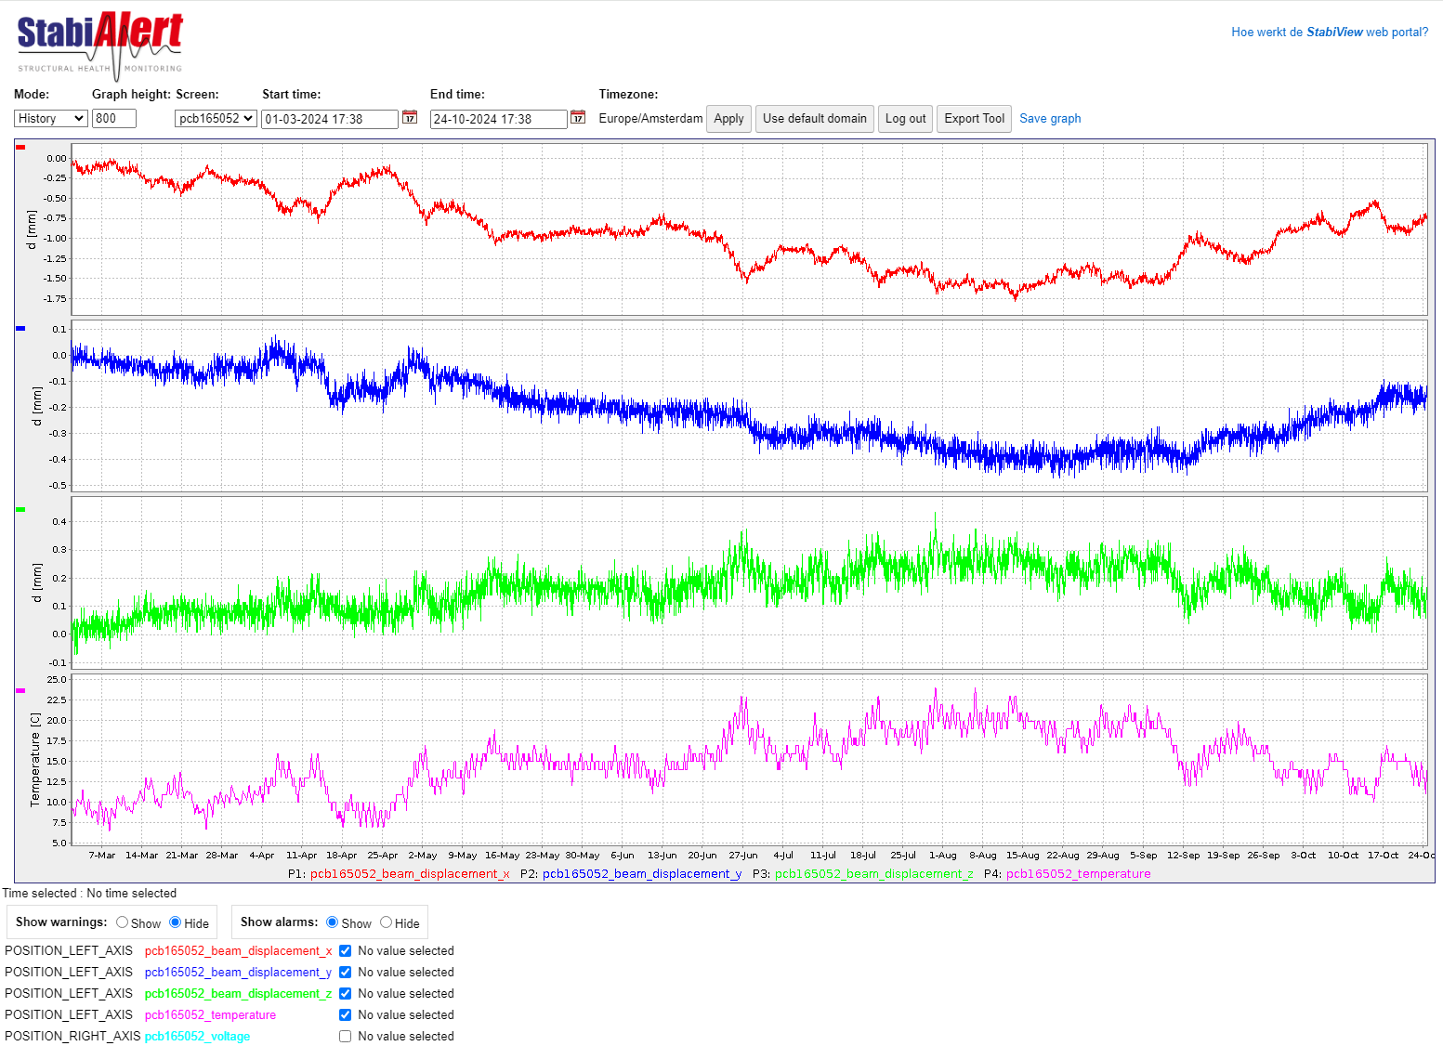Uncheck the pcb165052_temperature checkbox
1443x1046 pixels.
tap(345, 1015)
